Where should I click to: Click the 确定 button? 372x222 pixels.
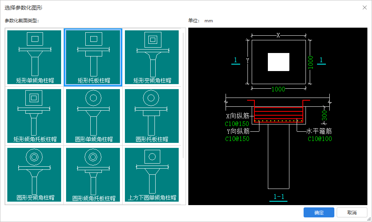(319, 212)
